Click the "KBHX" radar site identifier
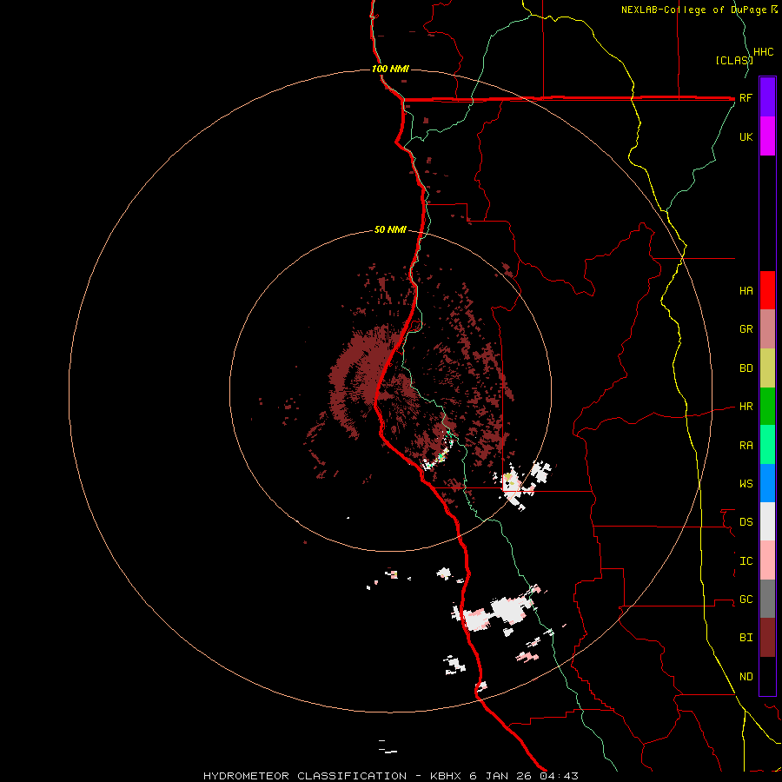The image size is (782, 782). click(x=447, y=776)
